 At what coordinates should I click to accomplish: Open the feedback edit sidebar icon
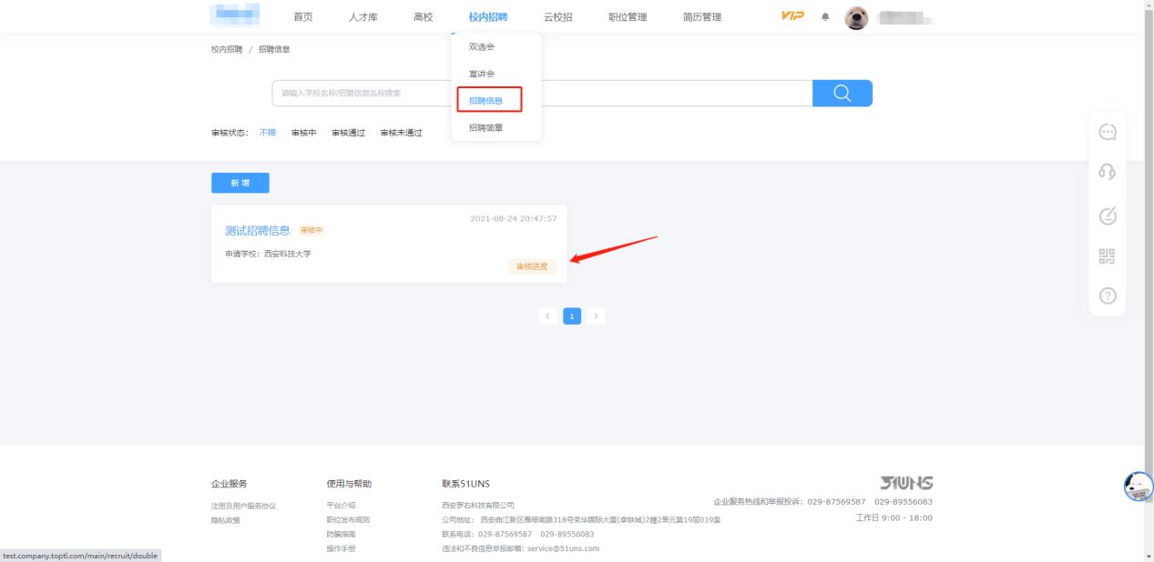point(1107,216)
